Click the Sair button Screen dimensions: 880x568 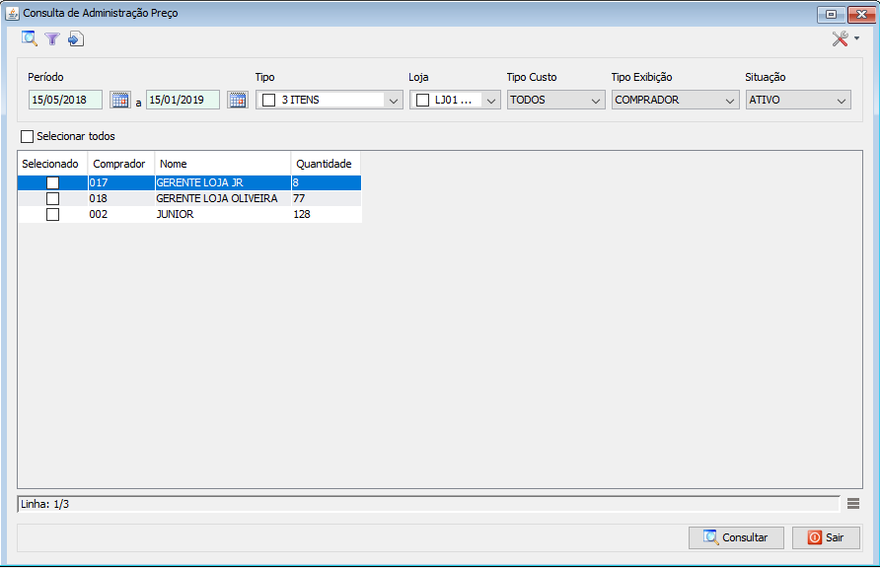(x=826, y=537)
